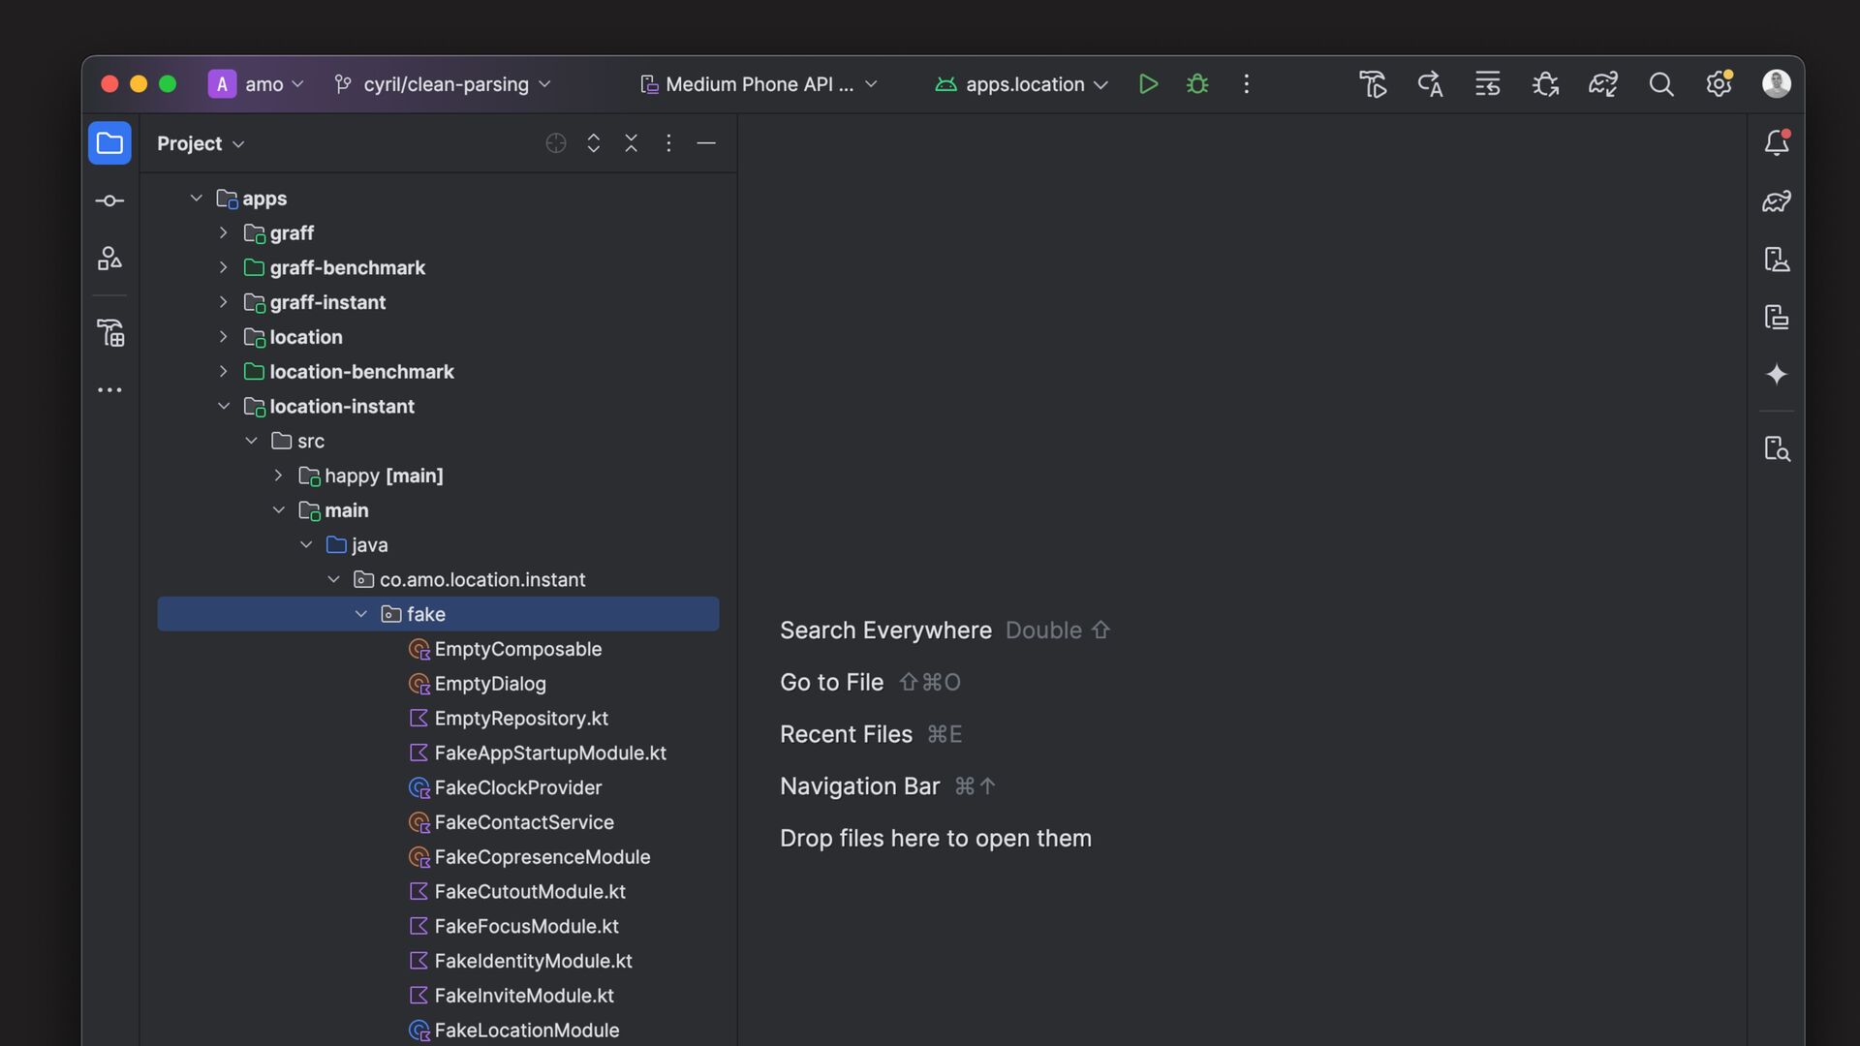Open the Gemini sparkle tool window
The image size is (1860, 1046).
1776,375
